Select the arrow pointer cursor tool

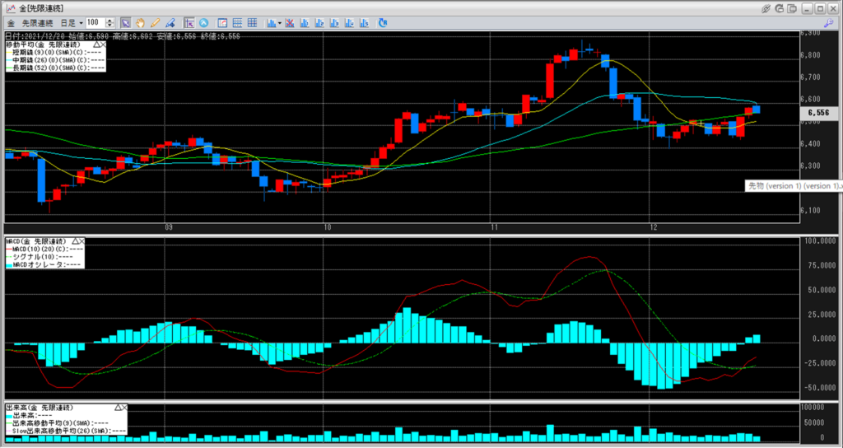[125, 22]
